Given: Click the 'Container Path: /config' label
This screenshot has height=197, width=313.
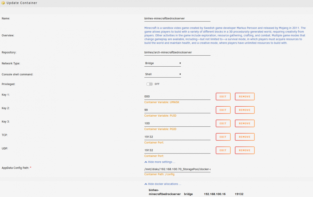Looking at the screenshot, I should point(159,174).
